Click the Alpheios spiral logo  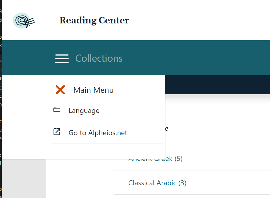click(x=24, y=20)
